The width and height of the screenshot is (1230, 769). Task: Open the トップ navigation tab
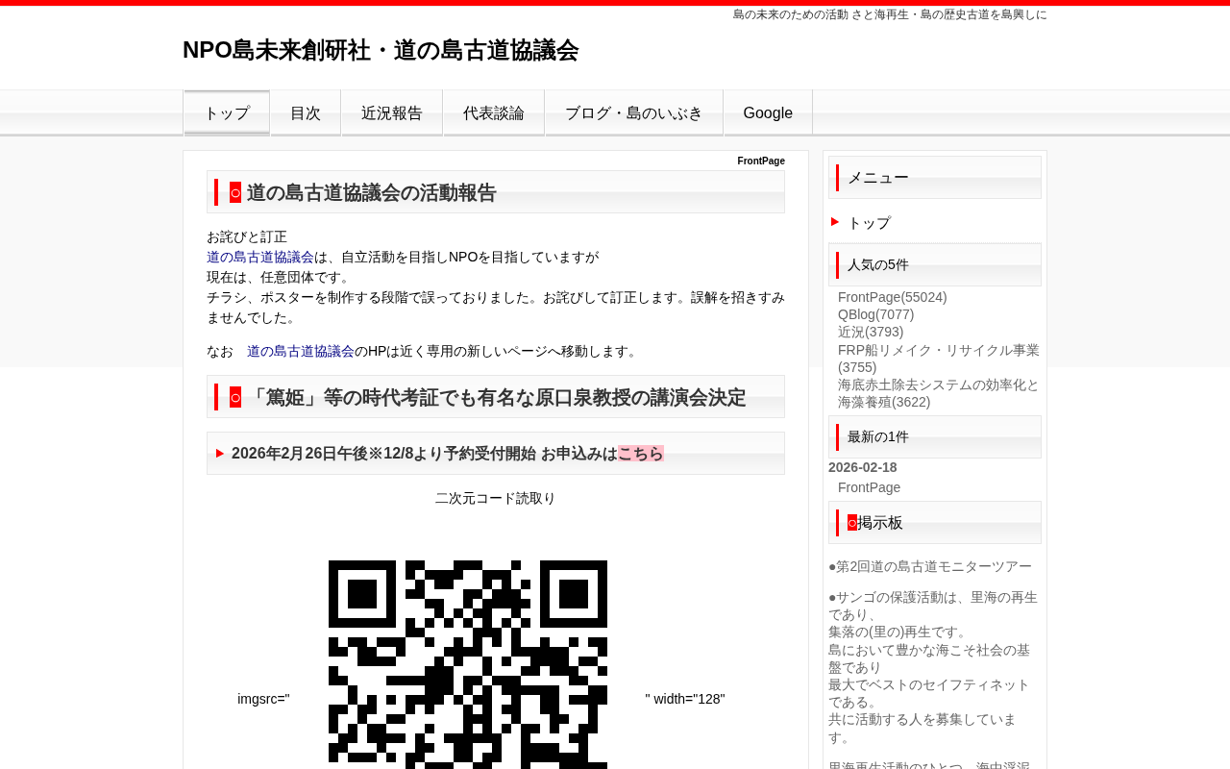(227, 112)
